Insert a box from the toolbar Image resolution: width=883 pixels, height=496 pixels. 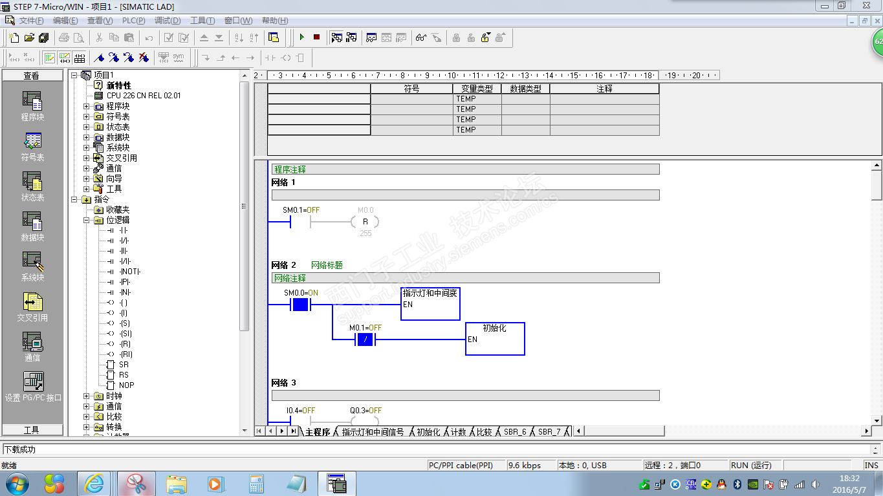coord(300,58)
